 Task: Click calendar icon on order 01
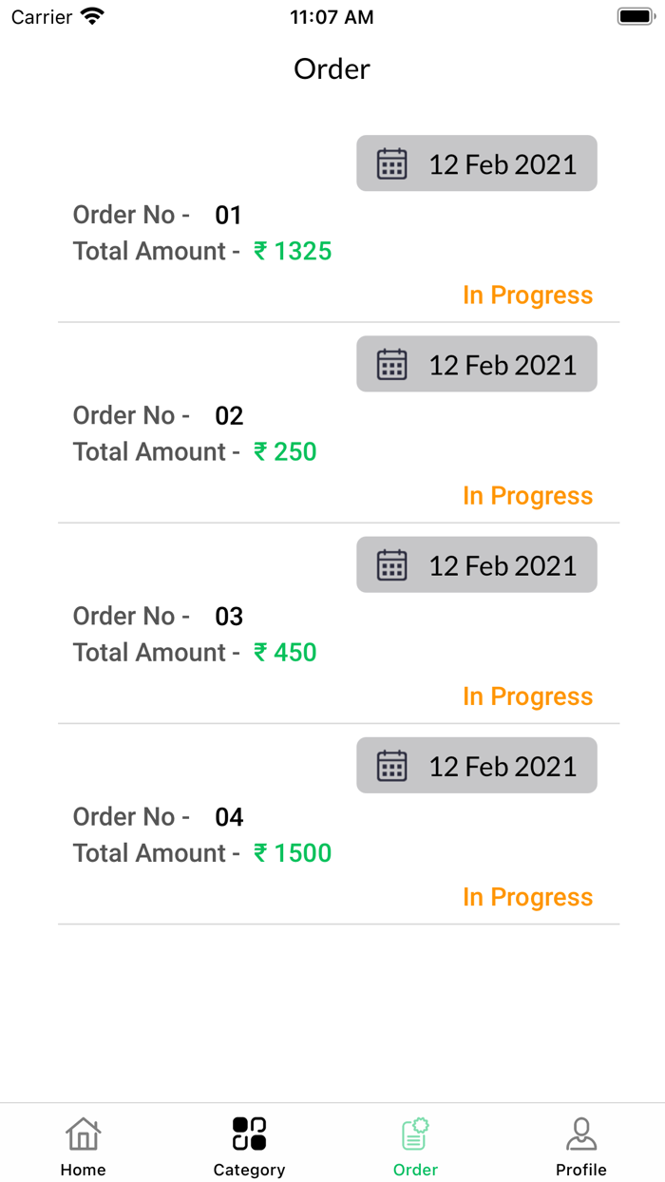pos(391,163)
